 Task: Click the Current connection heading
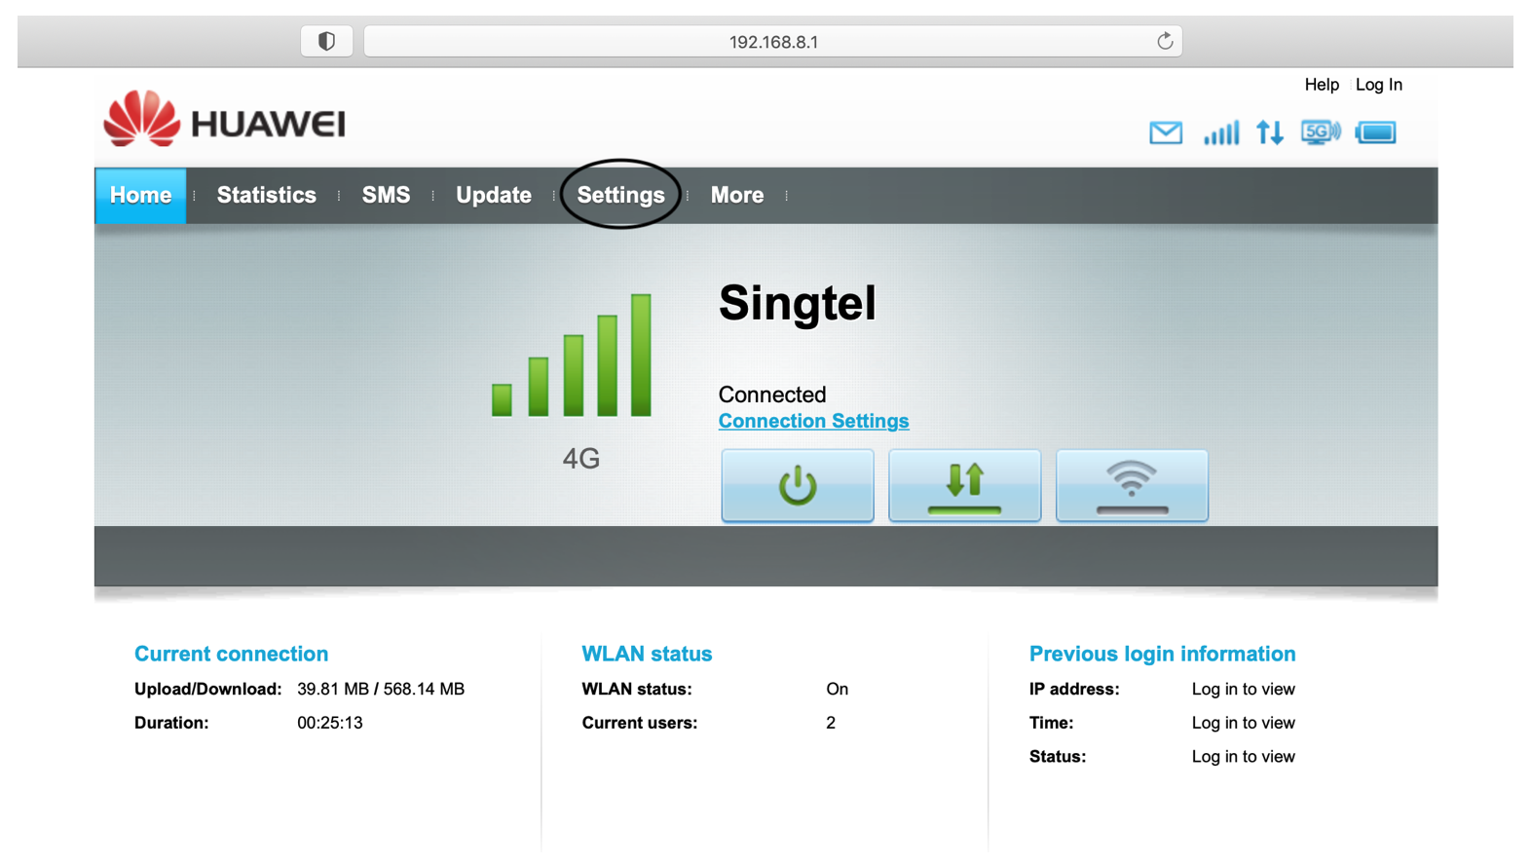pyautogui.click(x=231, y=654)
